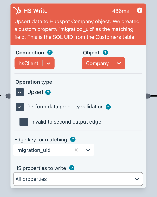This screenshot has height=197, width=157.
Task: Click the HS Write node title
Action: 35,11
